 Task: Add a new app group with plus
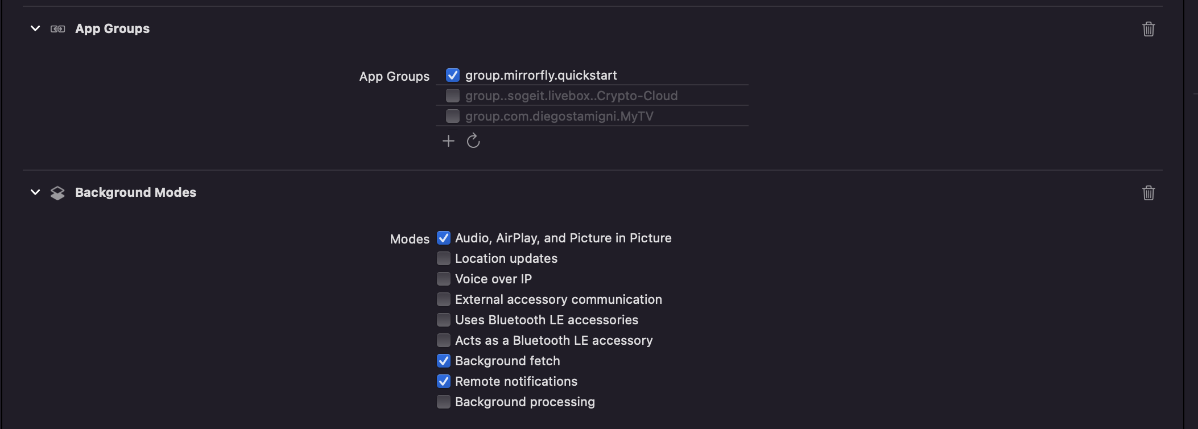pos(448,141)
